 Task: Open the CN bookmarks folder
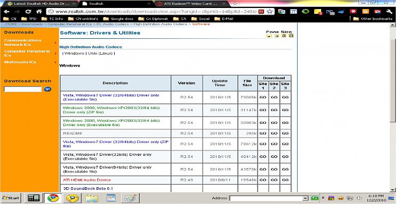coord(10,19)
